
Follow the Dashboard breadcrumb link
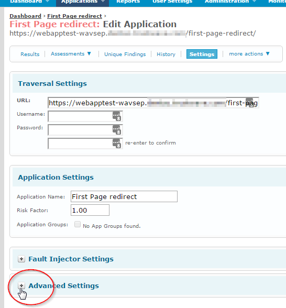click(x=25, y=16)
